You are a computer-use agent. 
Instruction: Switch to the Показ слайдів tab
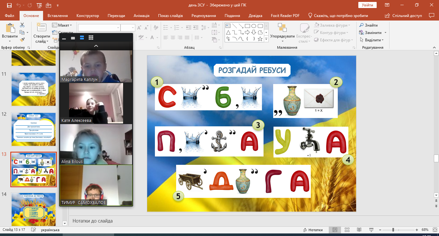pos(170,16)
